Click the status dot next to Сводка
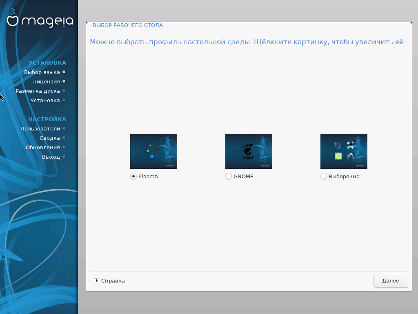The height and width of the screenshot is (314, 418). (64, 138)
